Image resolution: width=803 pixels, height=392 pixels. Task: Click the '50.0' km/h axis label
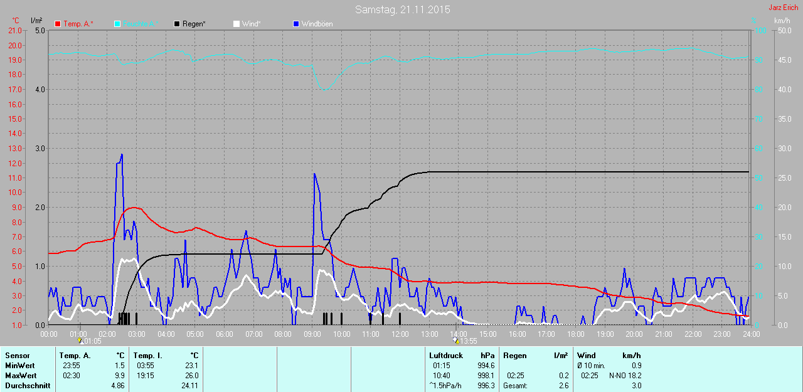pos(784,30)
